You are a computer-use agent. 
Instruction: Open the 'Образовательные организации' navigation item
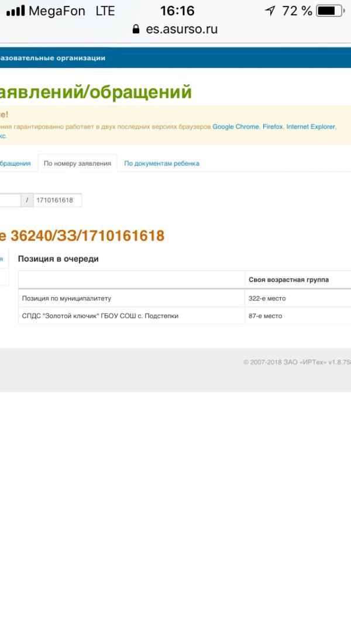53,58
